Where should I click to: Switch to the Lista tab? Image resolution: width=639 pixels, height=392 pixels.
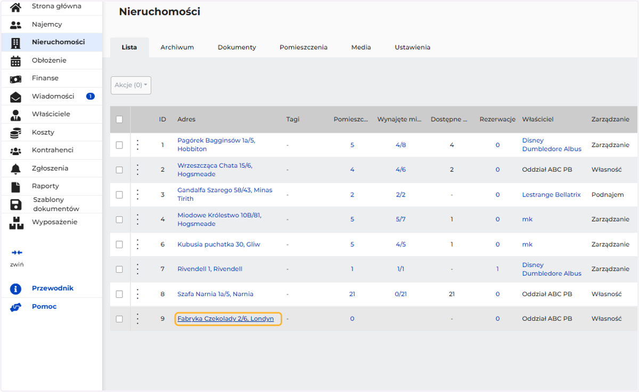click(x=129, y=47)
